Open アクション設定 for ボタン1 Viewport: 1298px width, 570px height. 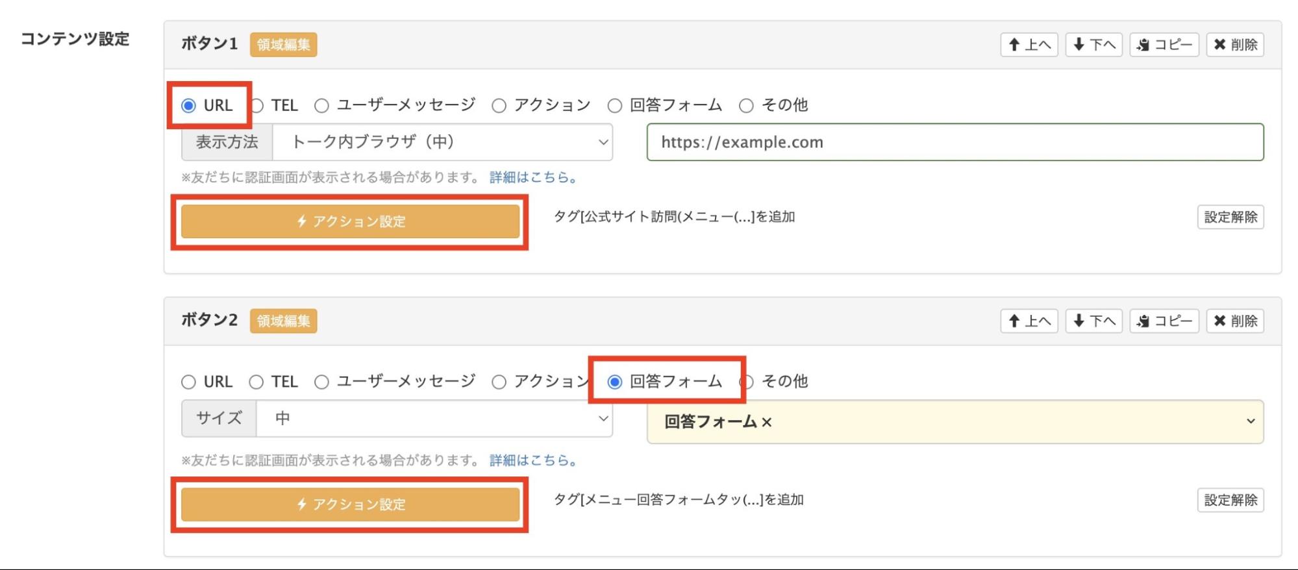tap(350, 221)
